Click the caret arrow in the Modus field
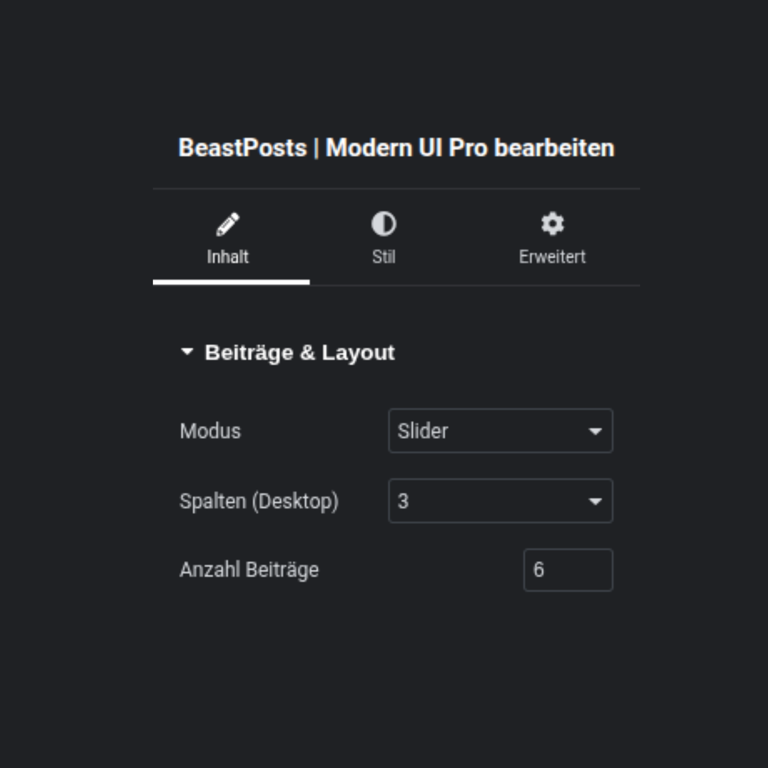This screenshot has width=768, height=768. point(595,431)
